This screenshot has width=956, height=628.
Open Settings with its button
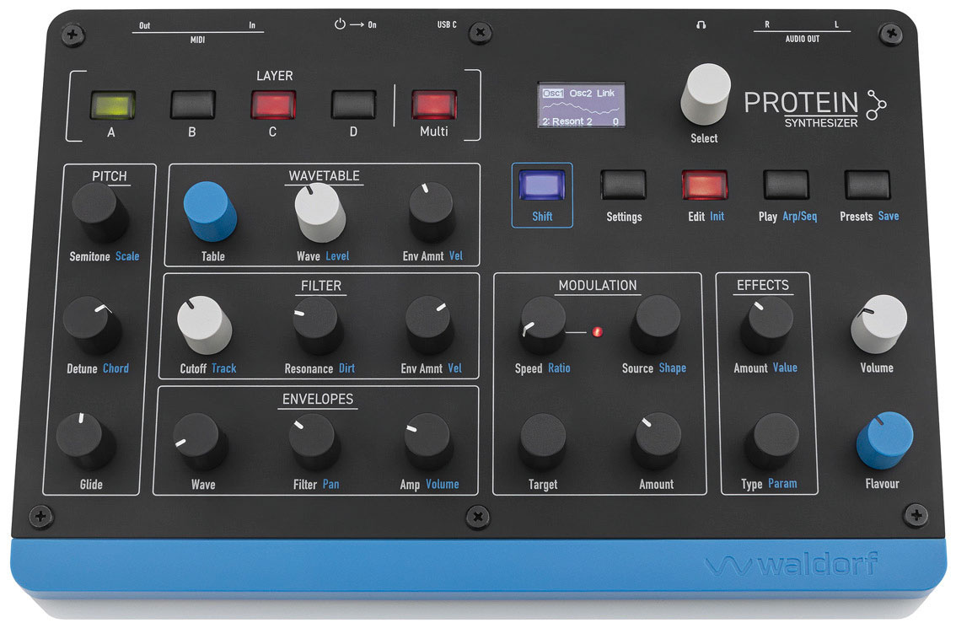click(x=623, y=185)
